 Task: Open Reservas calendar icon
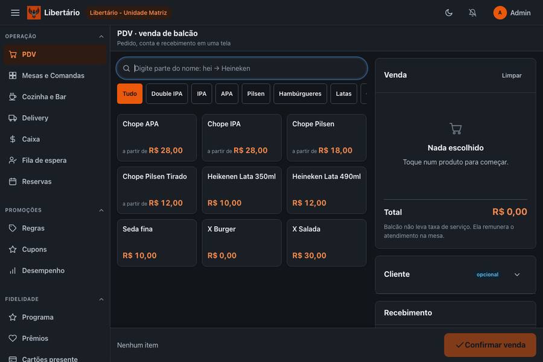click(13, 182)
